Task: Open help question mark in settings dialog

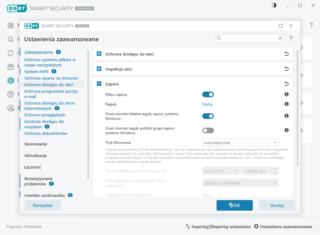Action: (291, 38)
